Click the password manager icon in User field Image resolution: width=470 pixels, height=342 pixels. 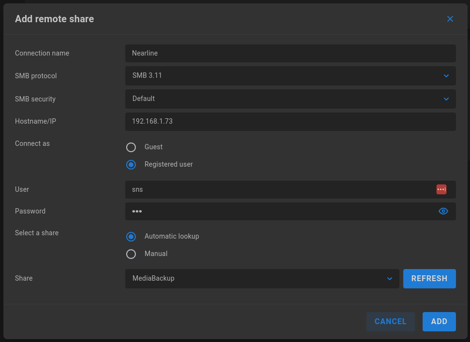coord(441,189)
